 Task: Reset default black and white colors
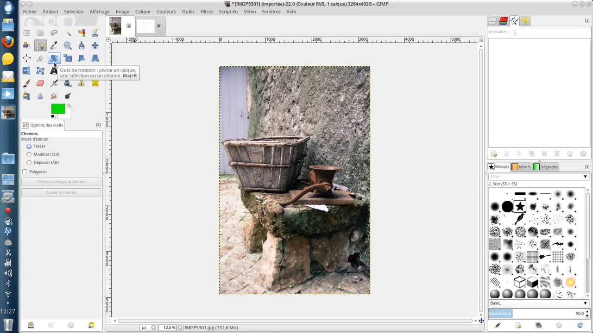tap(52, 117)
